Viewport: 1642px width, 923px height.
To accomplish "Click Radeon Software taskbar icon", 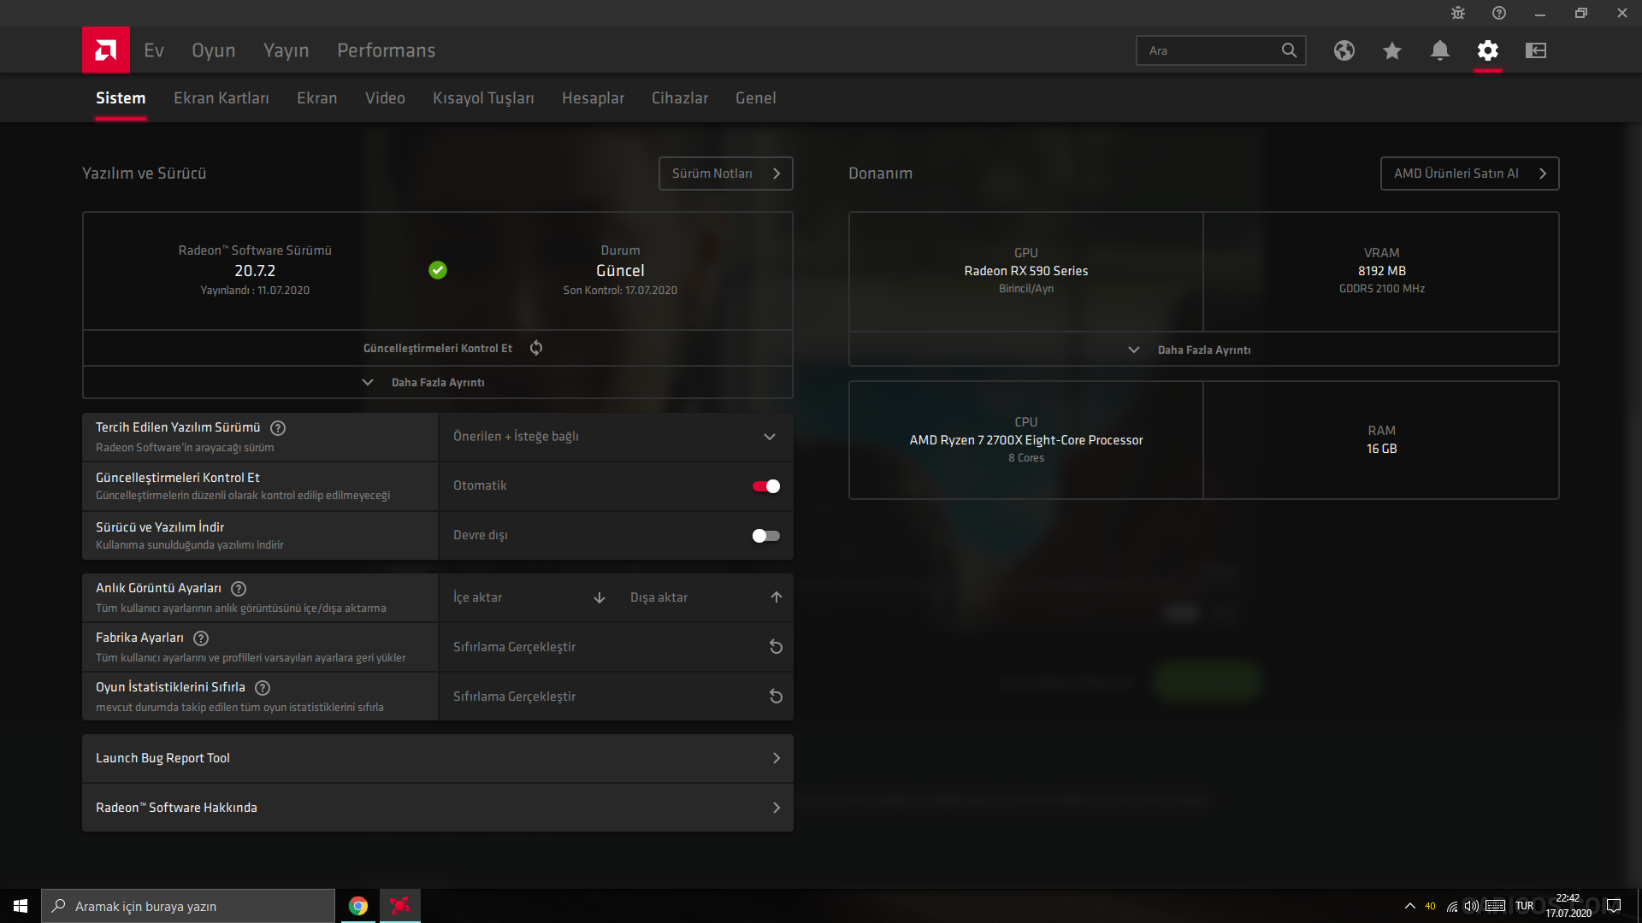I will 399,906.
